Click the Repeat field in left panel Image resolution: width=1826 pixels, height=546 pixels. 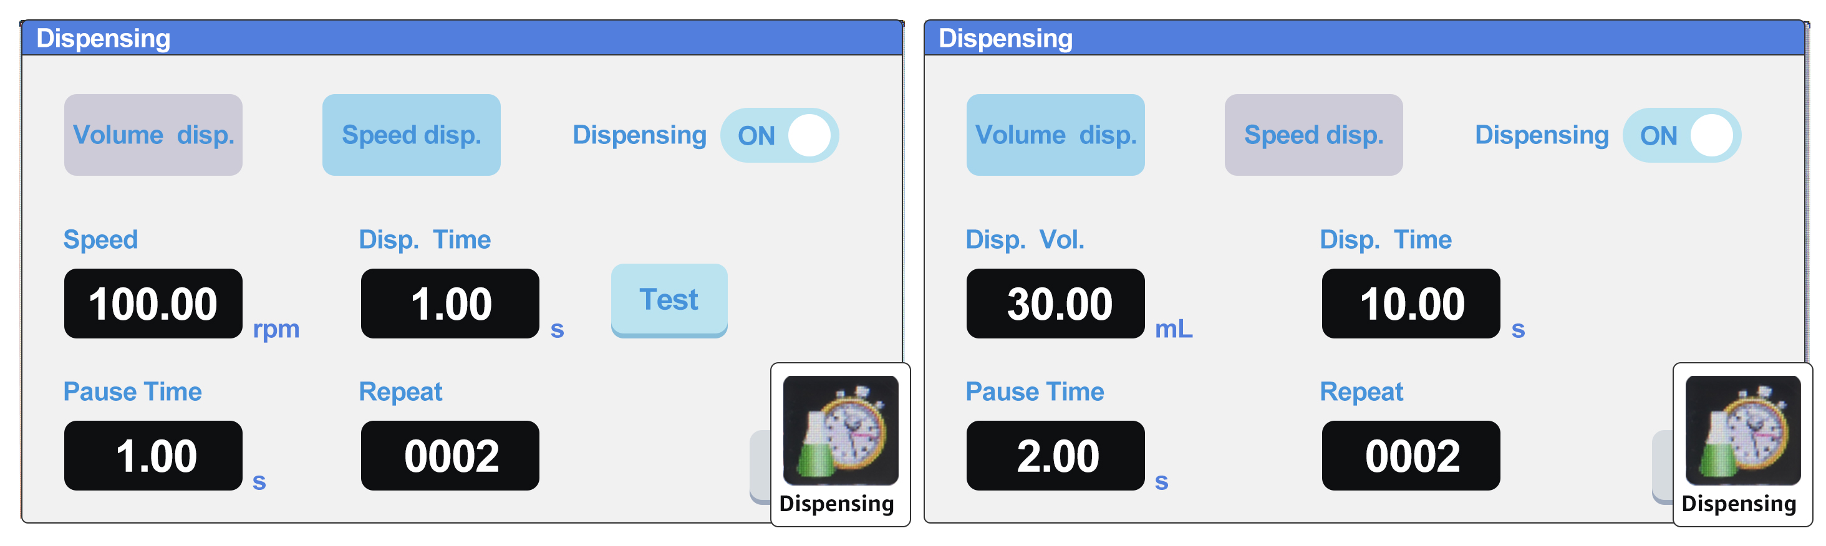450,456
